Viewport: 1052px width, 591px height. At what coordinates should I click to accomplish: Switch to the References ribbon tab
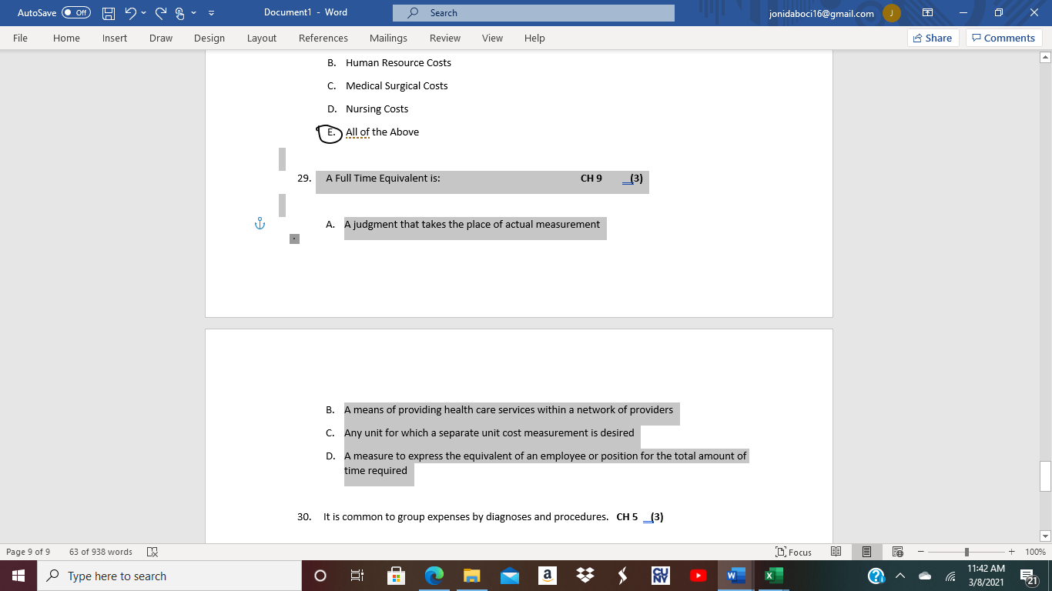click(323, 38)
